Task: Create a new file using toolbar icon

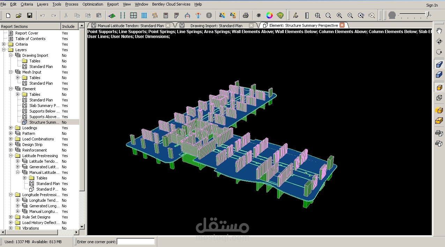Action: [x=8, y=15]
